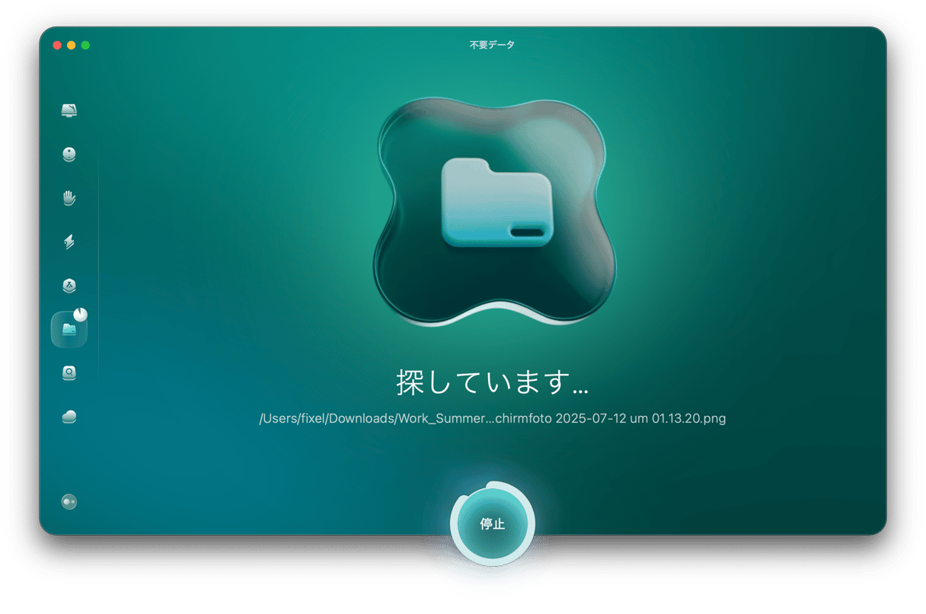Open the Cleanup module icon in sidebar

(x=69, y=155)
